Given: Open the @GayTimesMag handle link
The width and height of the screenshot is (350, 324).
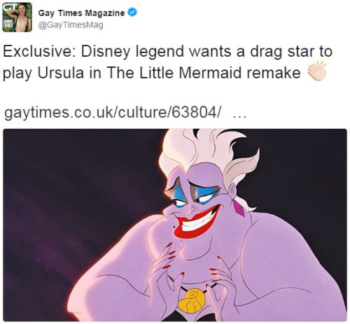Looking at the screenshot, I should 71,24.
